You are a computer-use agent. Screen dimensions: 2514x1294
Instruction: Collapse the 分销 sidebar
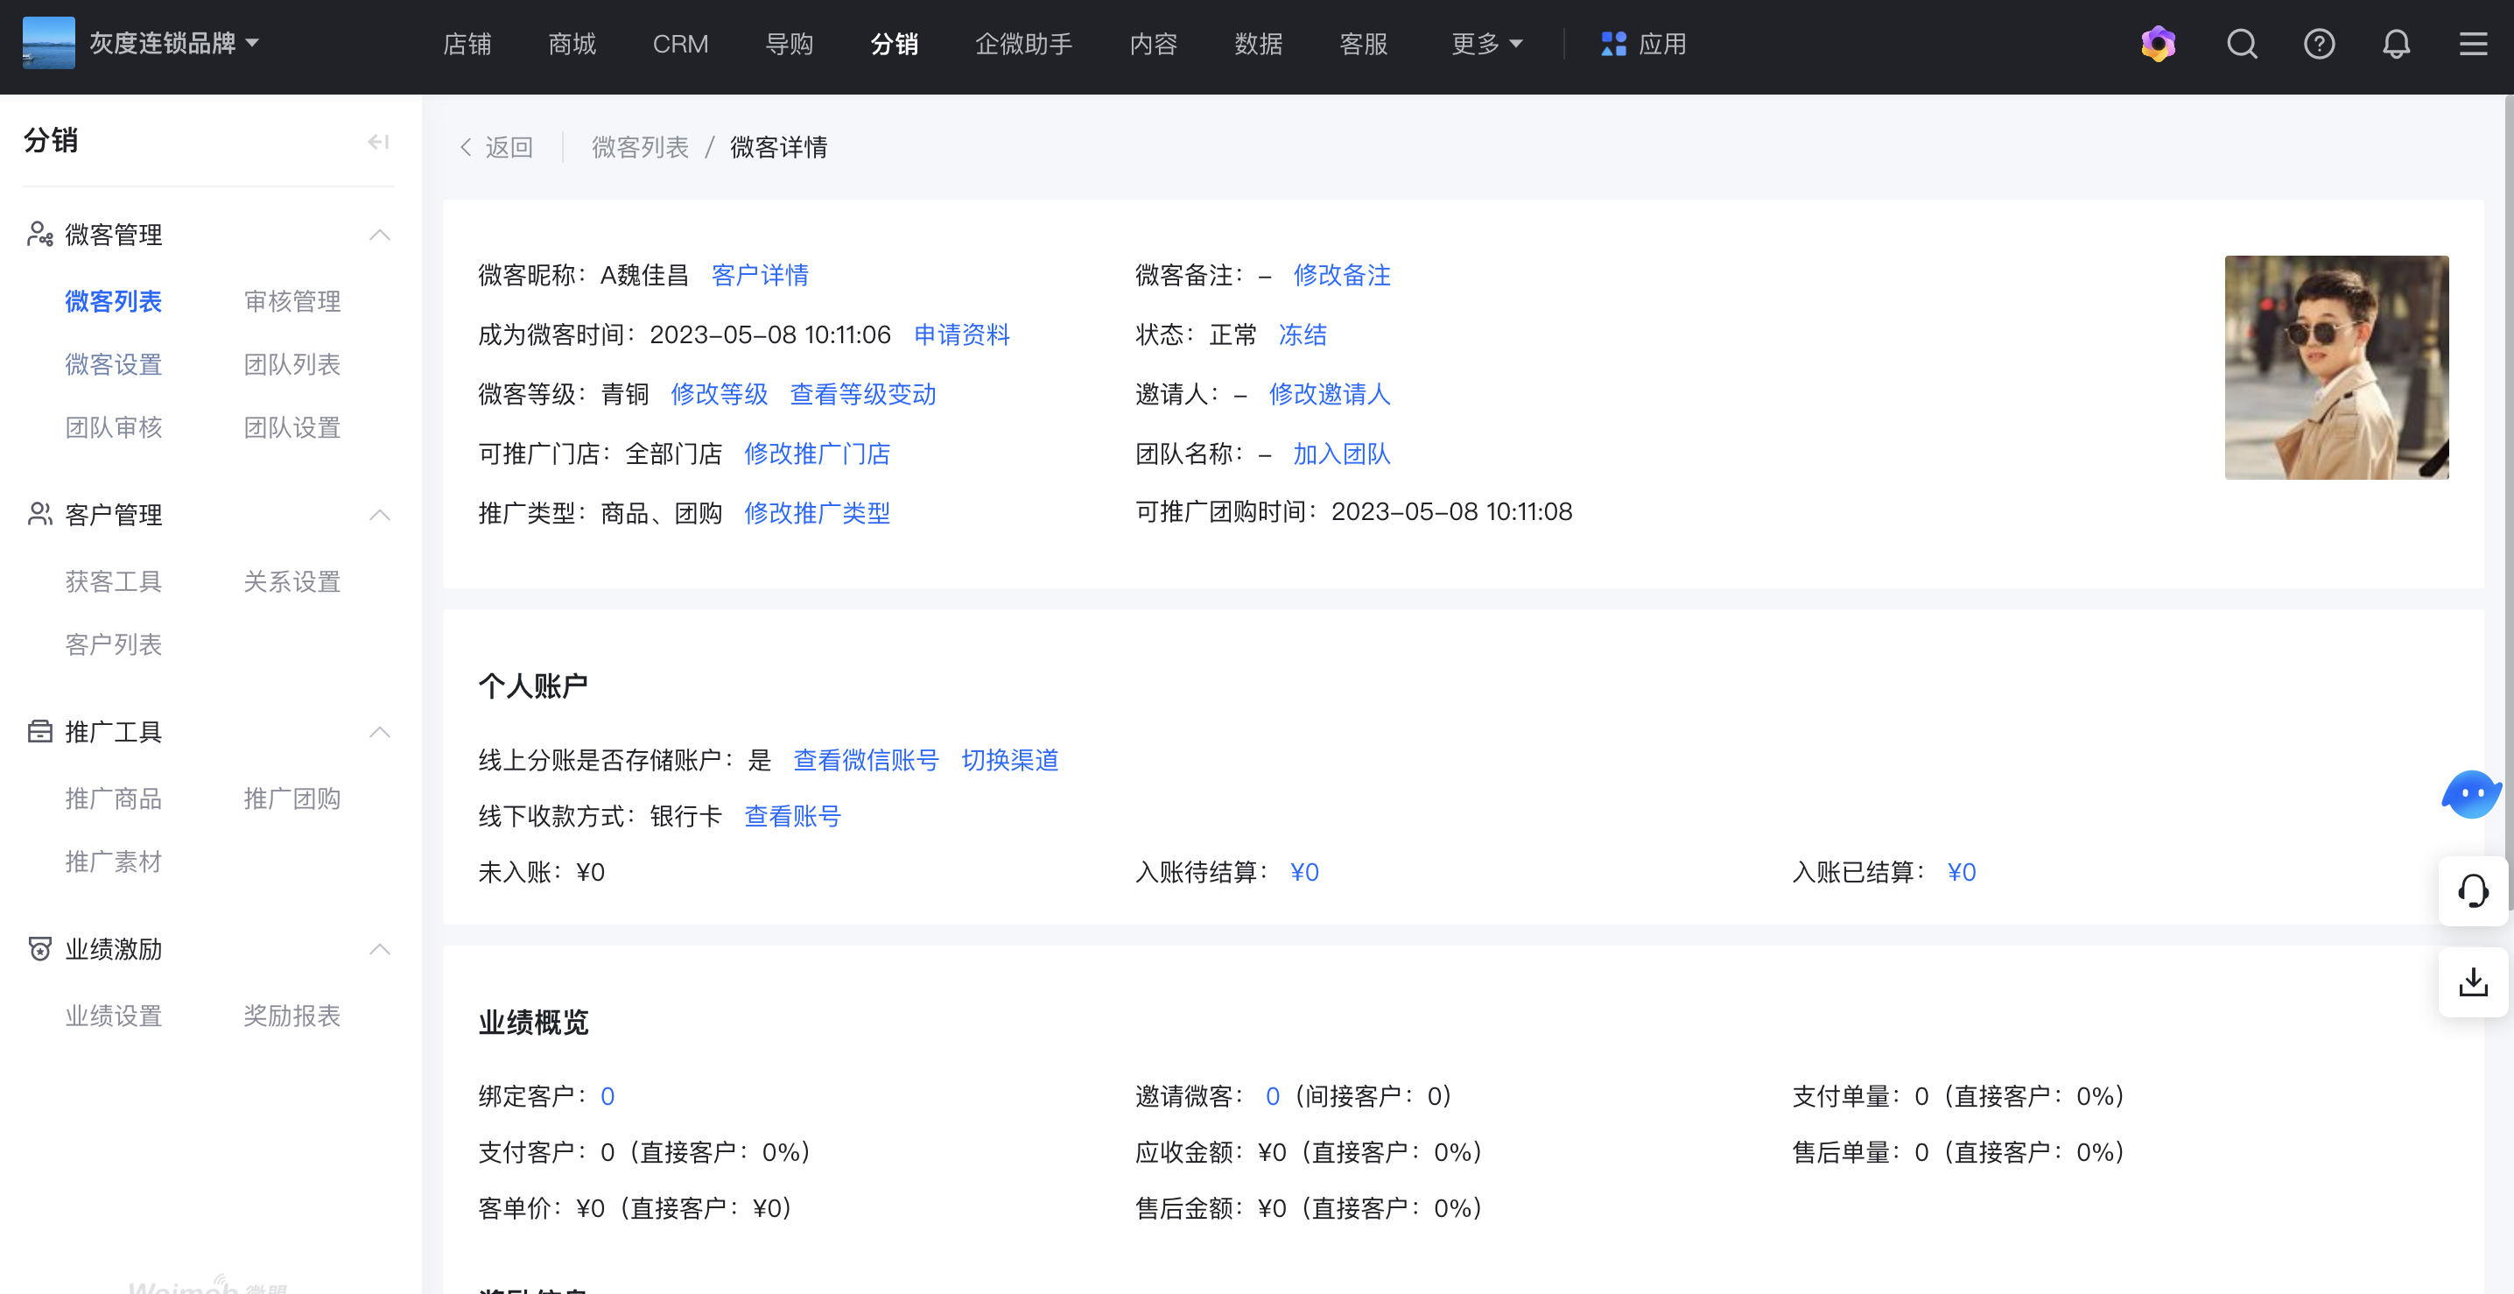coord(379,142)
